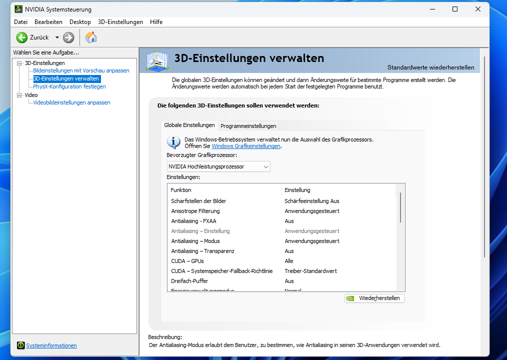Click the grey forward arrow icon
The height and width of the screenshot is (360, 507).
pyautogui.click(x=68, y=37)
